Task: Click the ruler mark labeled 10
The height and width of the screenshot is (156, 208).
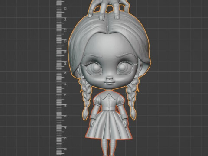Action: point(66,63)
